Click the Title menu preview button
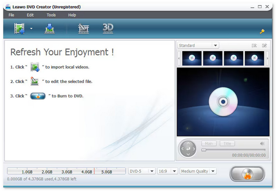Viewport: 276px width, 191px height. pyautogui.click(x=227, y=143)
